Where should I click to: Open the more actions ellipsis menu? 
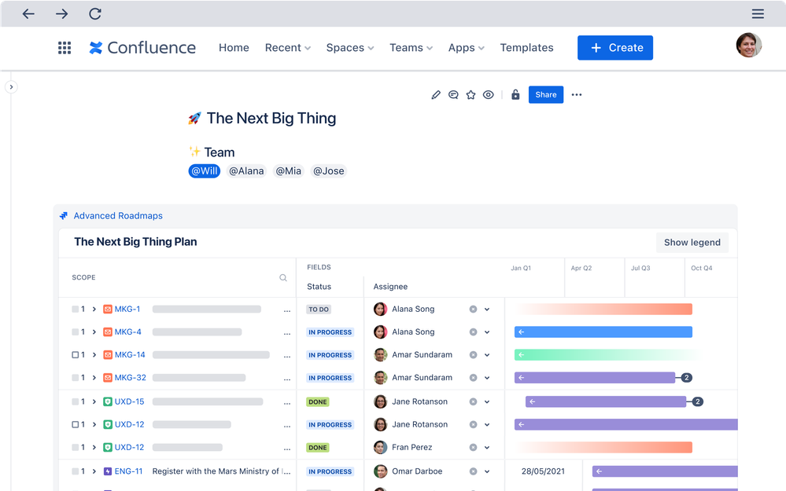pos(577,94)
